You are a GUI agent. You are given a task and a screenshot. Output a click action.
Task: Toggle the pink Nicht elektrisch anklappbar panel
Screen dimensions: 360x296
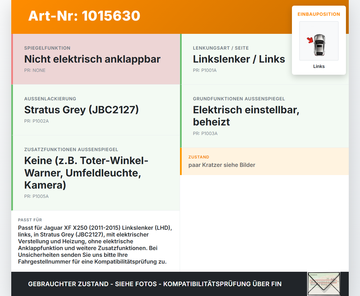96,59
